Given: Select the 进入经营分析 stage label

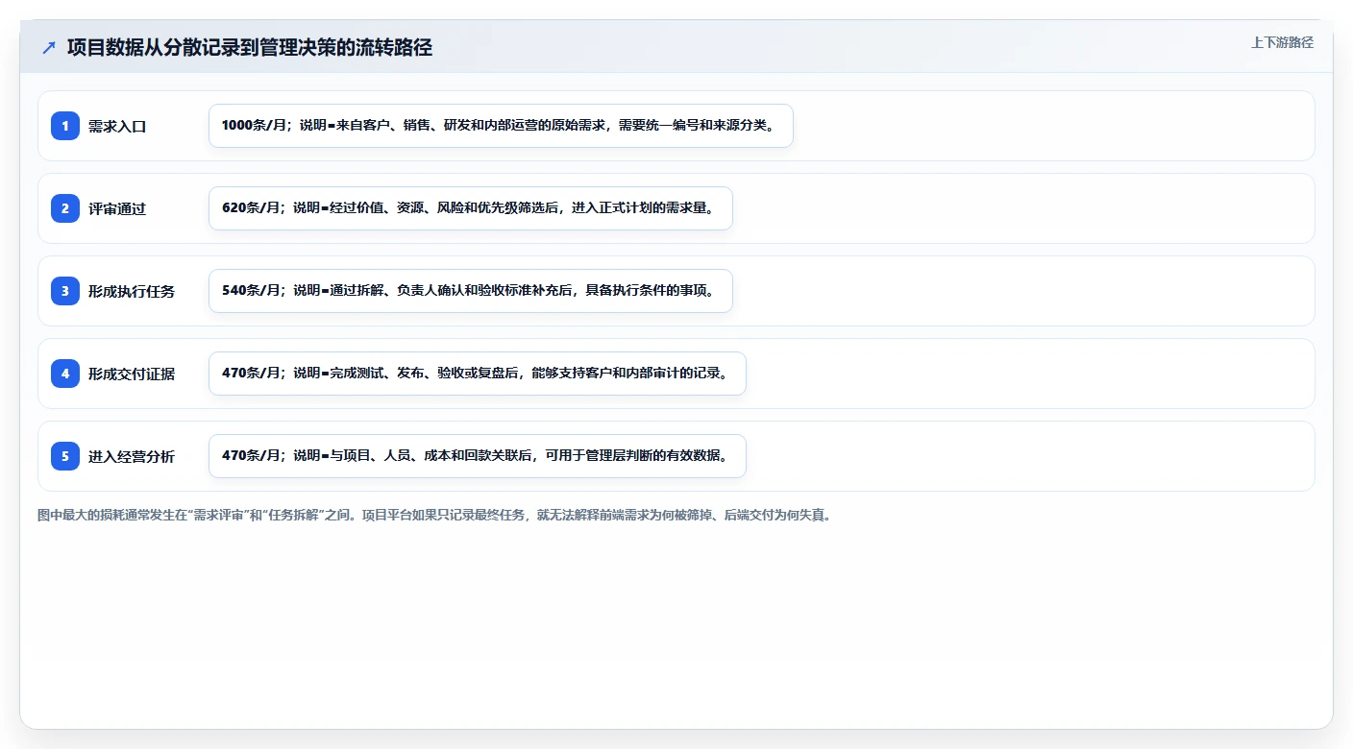Looking at the screenshot, I should 132,456.
